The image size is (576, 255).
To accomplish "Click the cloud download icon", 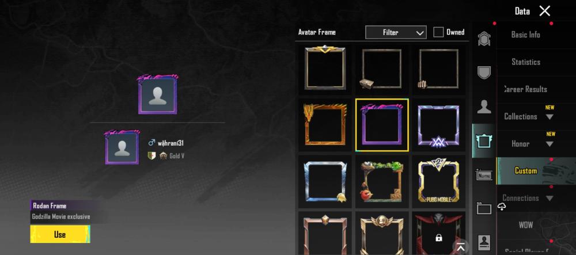I will [x=502, y=207].
